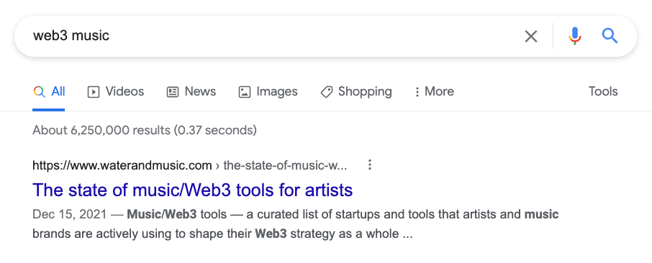Click the multicolor search icon beside All
The width and height of the screenshot is (652, 263).
click(39, 91)
